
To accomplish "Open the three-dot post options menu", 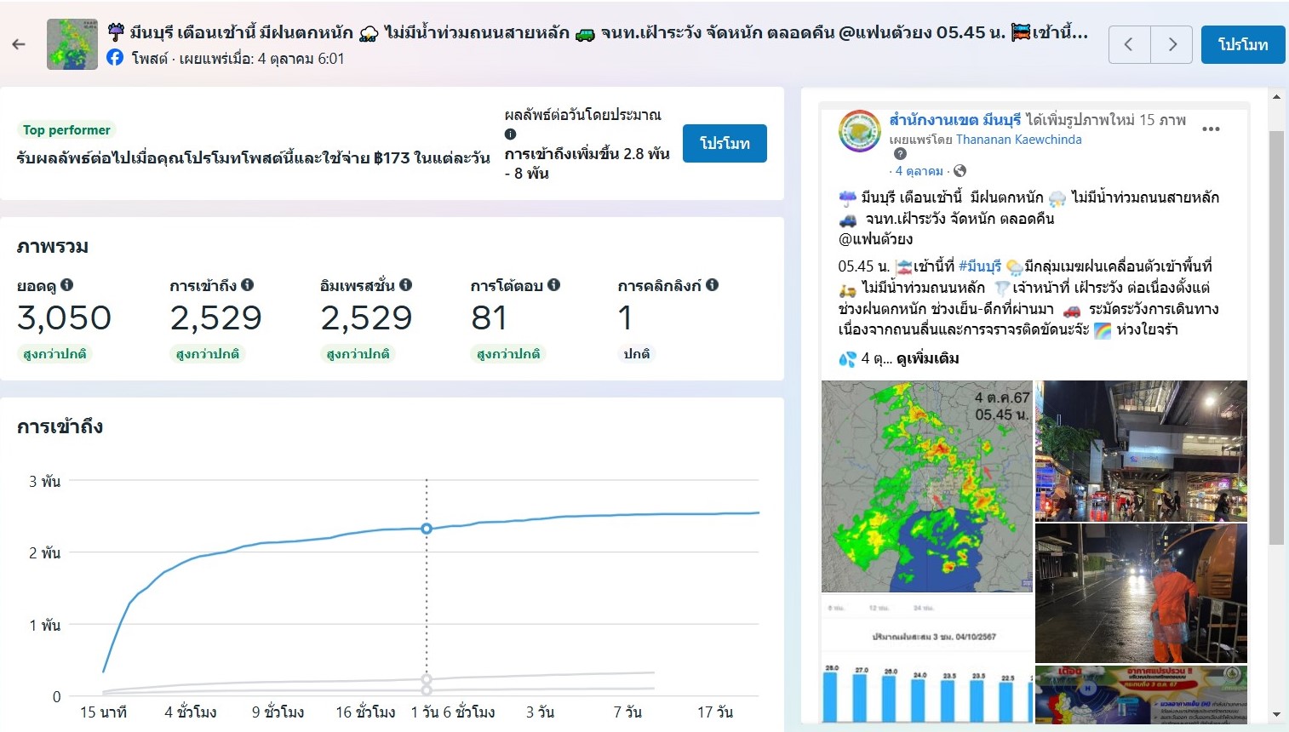I will tap(1211, 129).
